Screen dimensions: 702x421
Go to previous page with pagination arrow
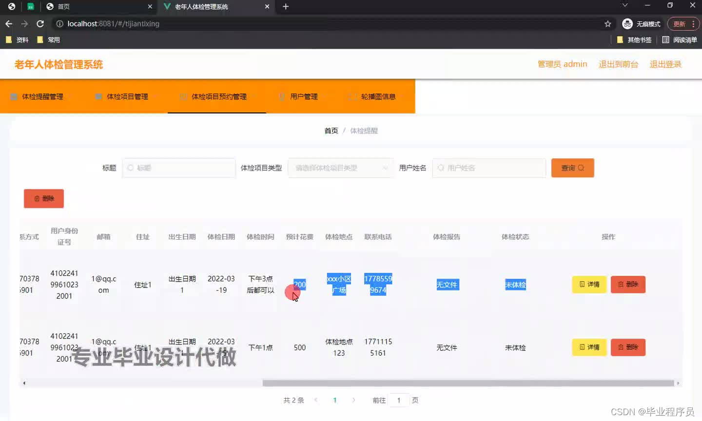(x=316, y=400)
